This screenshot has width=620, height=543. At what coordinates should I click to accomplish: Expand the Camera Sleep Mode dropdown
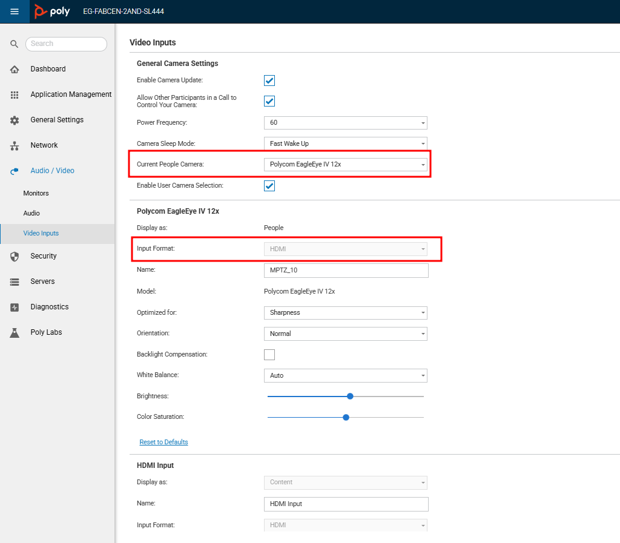345,143
